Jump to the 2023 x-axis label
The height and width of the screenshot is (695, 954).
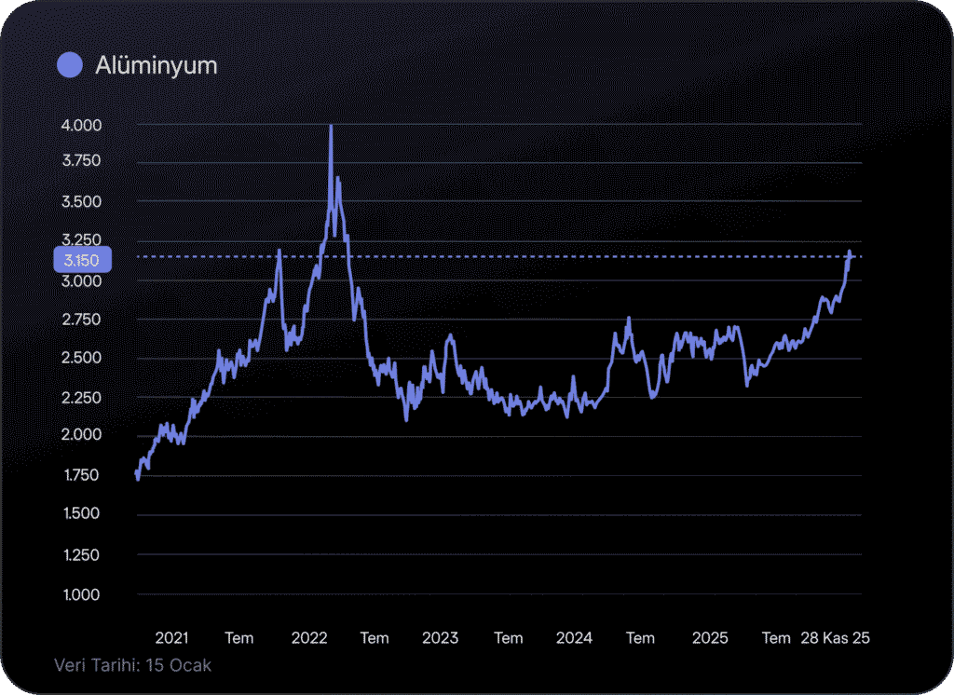click(441, 638)
